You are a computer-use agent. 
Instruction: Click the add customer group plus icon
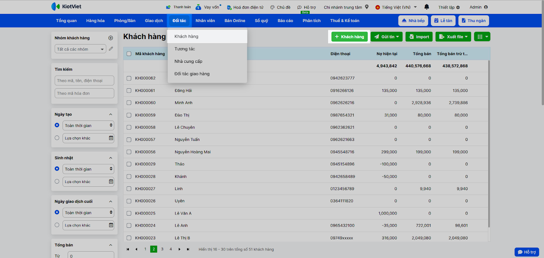coord(111,38)
